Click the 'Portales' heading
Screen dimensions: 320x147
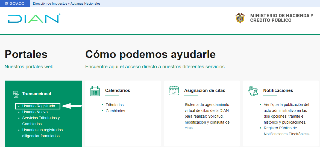pos(26,54)
